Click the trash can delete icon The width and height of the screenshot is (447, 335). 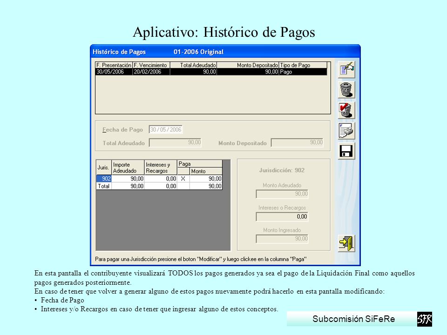click(346, 90)
